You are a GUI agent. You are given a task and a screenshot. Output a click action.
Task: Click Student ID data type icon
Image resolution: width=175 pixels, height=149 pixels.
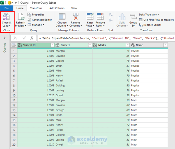point(20,45)
